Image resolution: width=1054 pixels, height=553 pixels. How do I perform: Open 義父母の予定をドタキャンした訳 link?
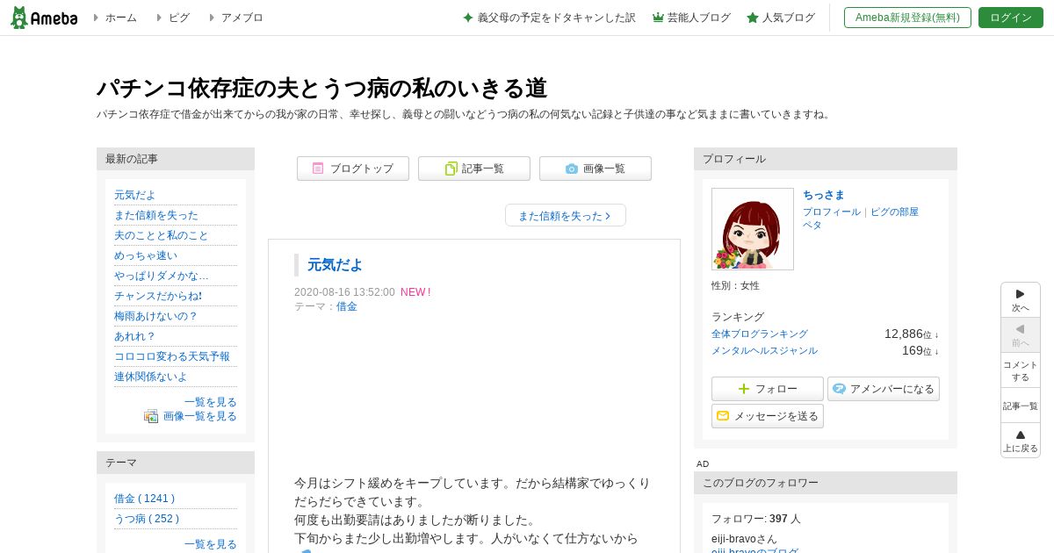coord(549,18)
